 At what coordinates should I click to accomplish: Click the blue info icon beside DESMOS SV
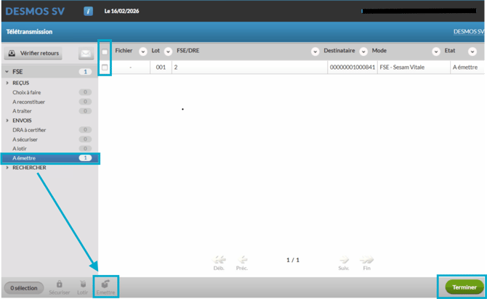tap(89, 12)
